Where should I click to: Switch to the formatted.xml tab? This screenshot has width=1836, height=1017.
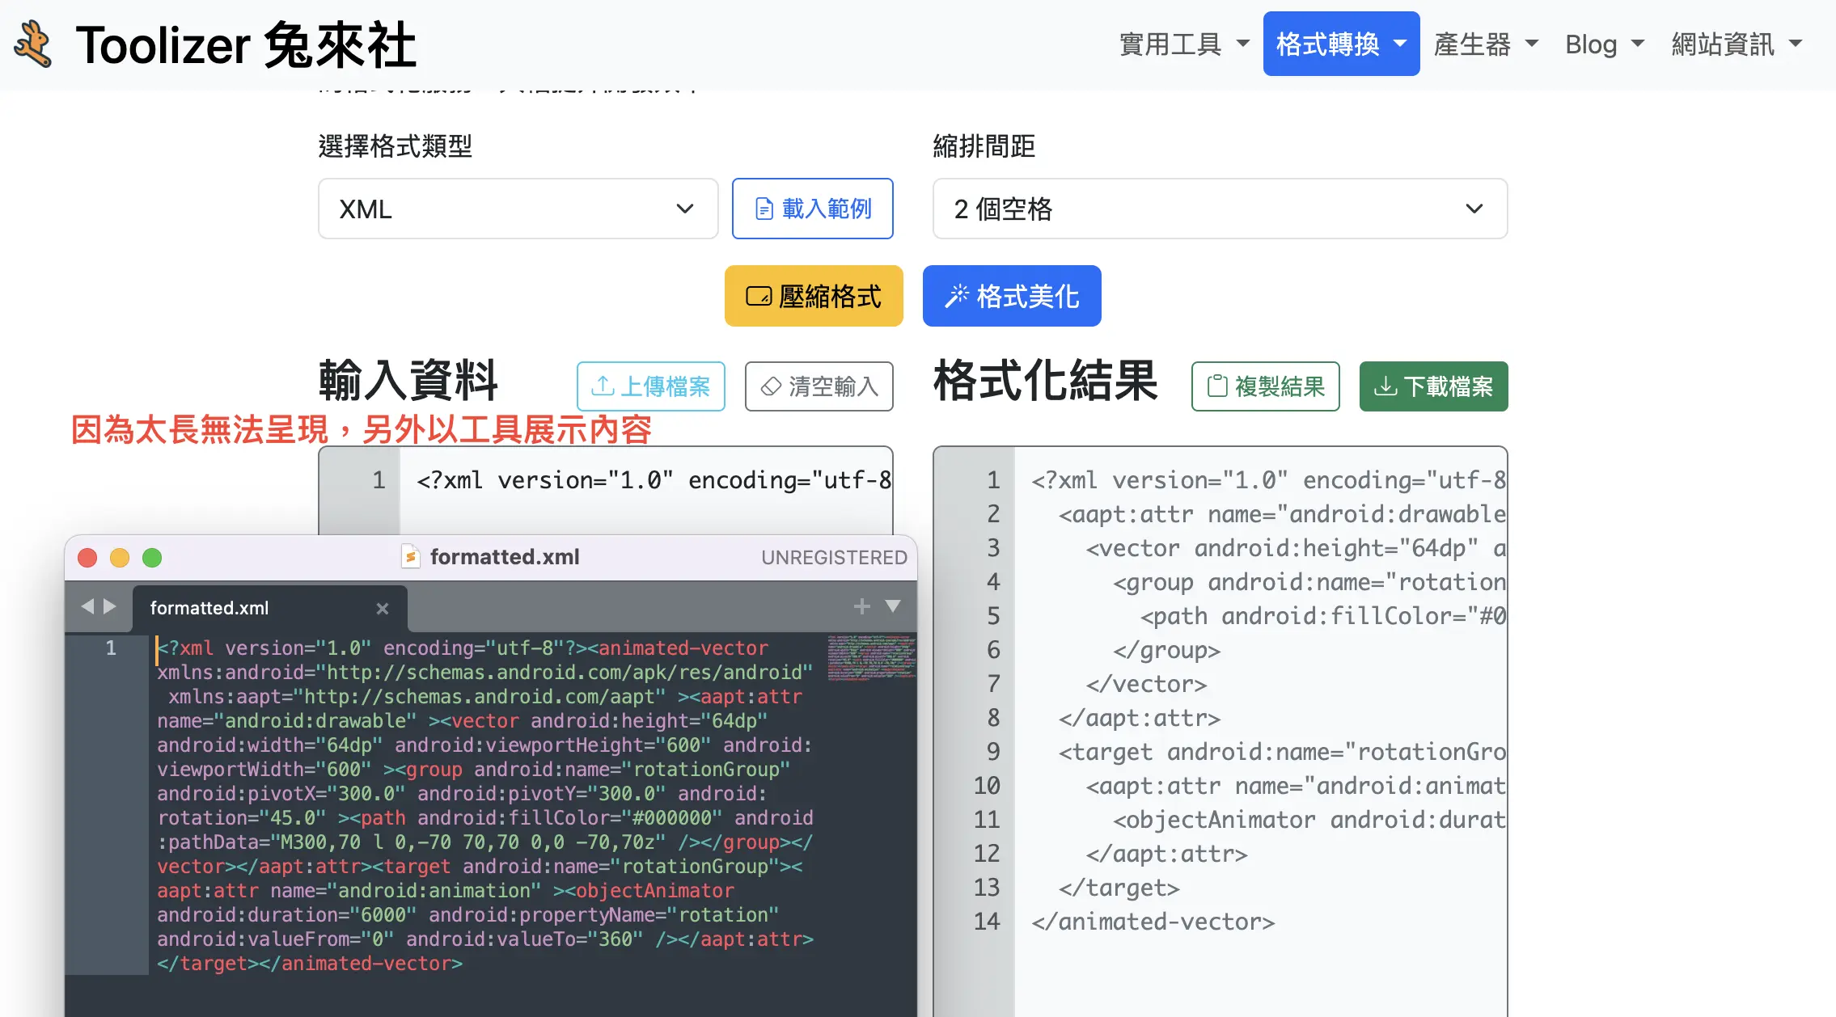pos(209,608)
